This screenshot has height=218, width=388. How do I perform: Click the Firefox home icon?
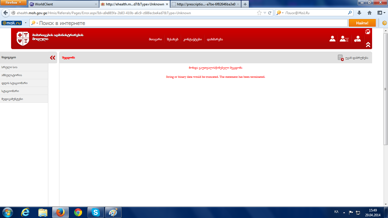pyautogui.click(x=369, y=13)
